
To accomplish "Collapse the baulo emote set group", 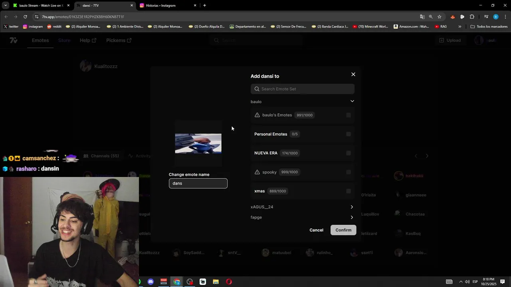I will (x=352, y=101).
